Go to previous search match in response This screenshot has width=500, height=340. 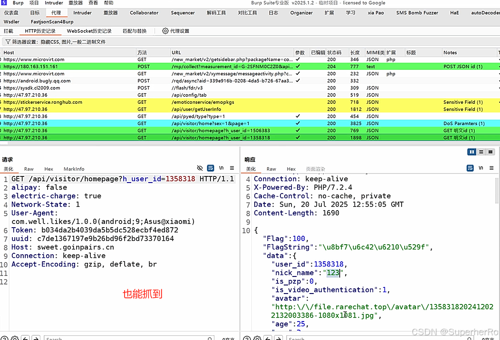(268, 339)
